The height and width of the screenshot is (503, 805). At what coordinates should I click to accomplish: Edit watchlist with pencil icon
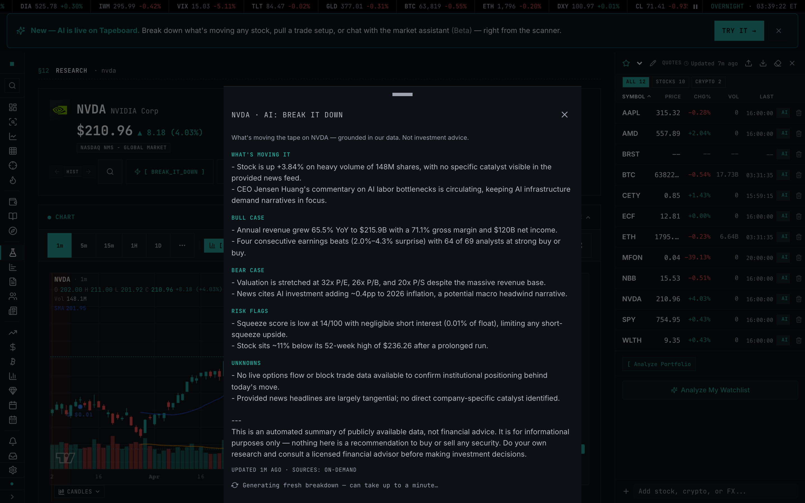tap(653, 63)
